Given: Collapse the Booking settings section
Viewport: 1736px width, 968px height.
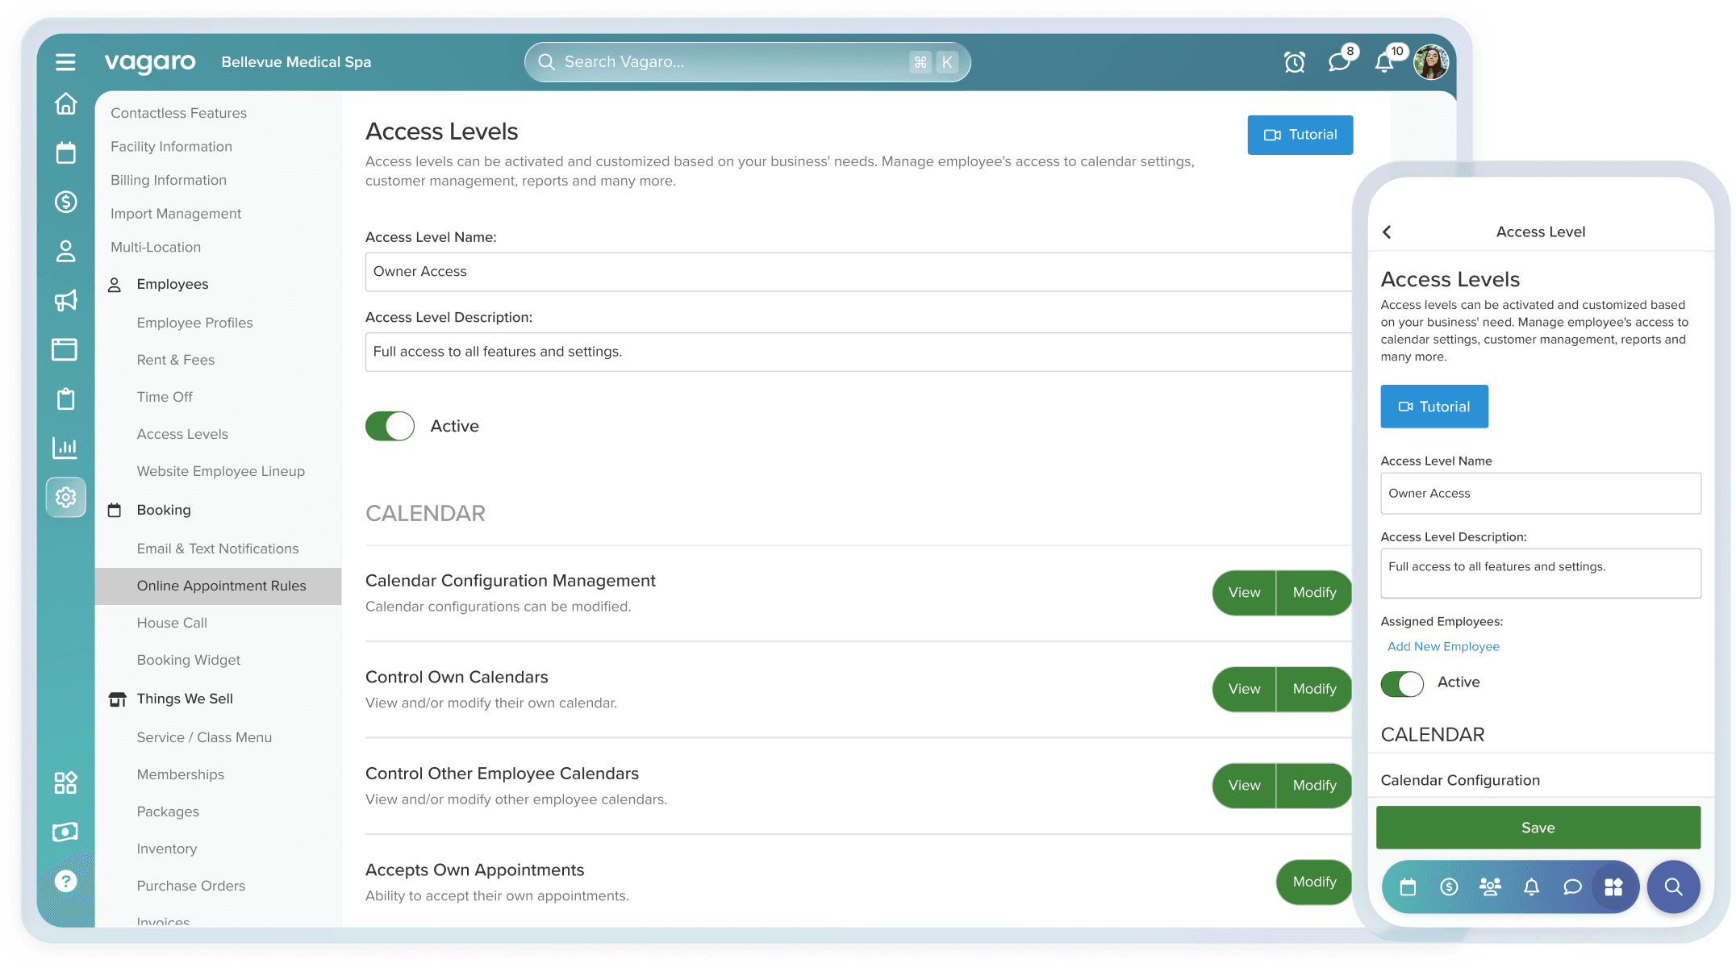Looking at the screenshot, I should pos(164,510).
